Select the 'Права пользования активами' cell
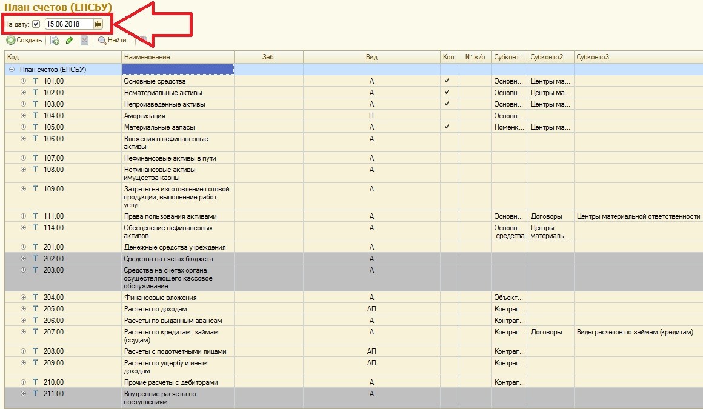Screen dimensions: 703x409 (x=178, y=216)
